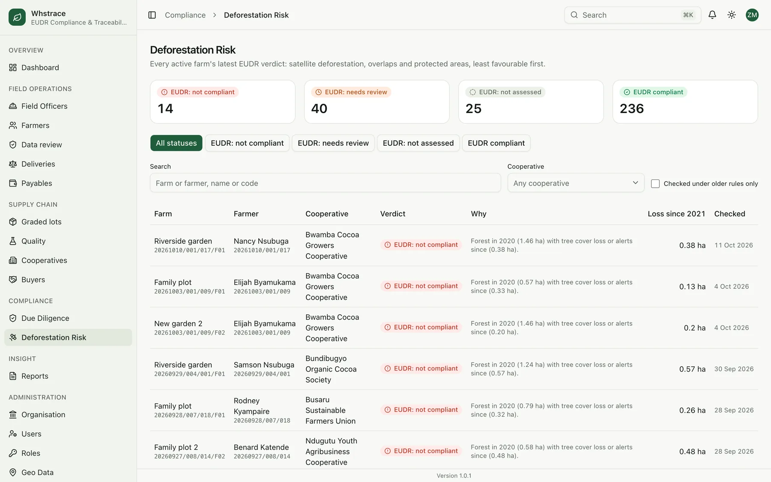Click the Deforestation Risk satellite icon

13,338
